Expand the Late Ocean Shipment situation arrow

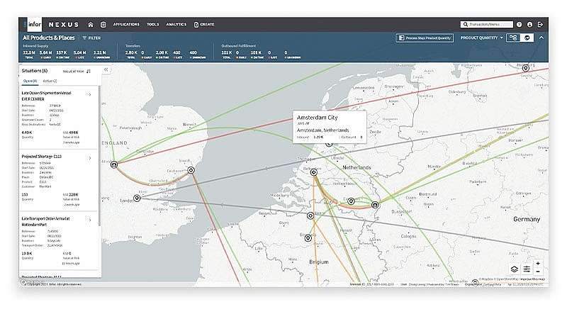(x=89, y=95)
